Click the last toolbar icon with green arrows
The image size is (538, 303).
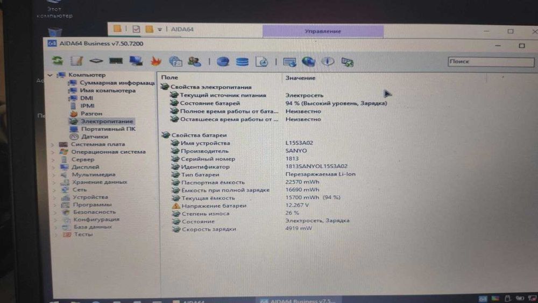347,62
